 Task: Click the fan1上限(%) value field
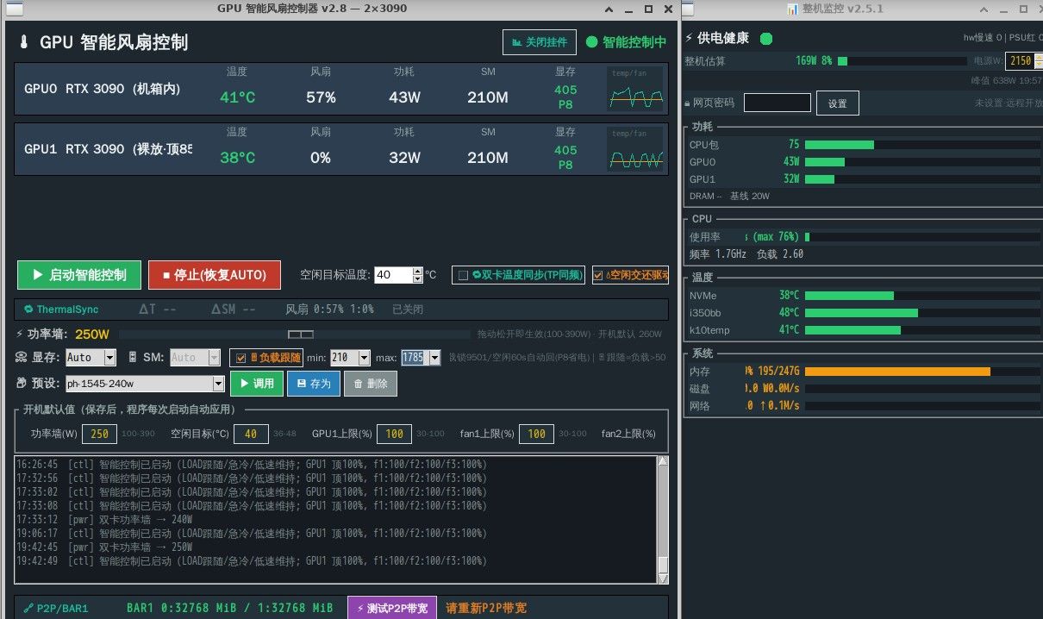537,434
